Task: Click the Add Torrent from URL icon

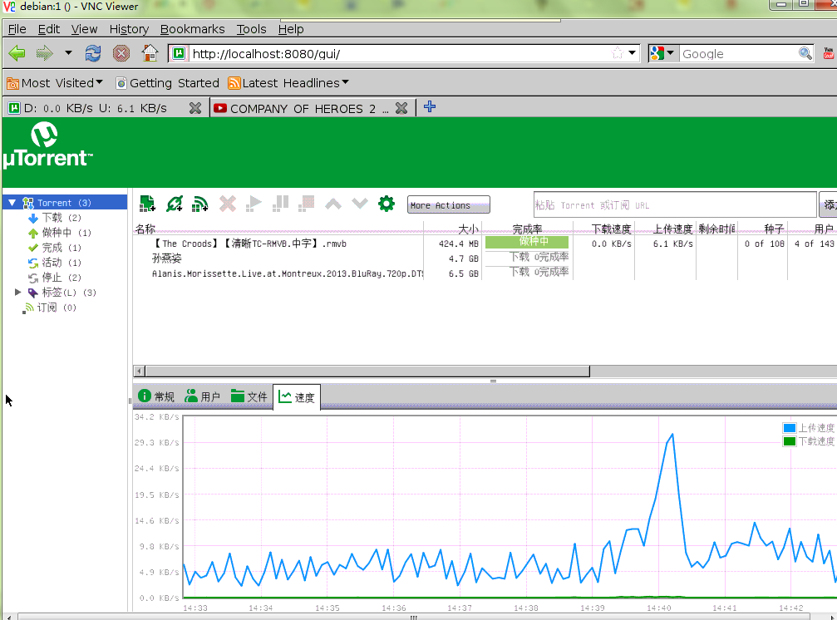Action: pyautogui.click(x=174, y=204)
